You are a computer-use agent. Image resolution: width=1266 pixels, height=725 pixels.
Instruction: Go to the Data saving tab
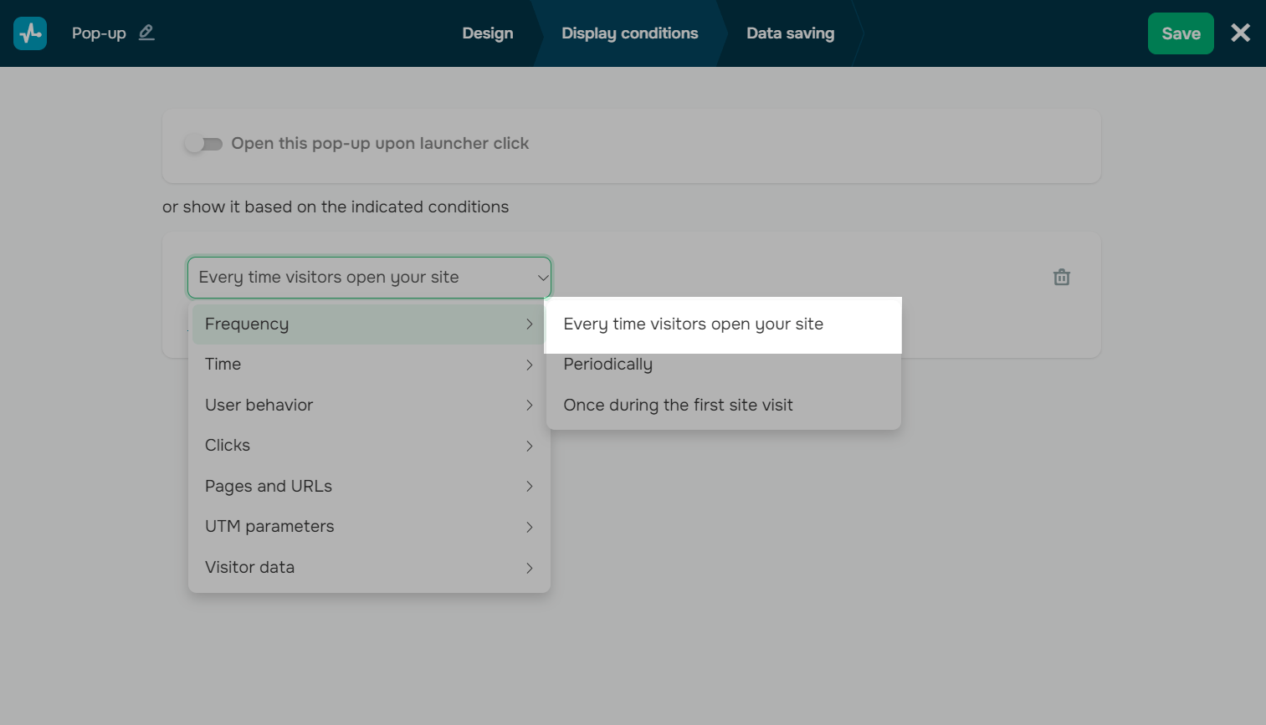point(790,33)
